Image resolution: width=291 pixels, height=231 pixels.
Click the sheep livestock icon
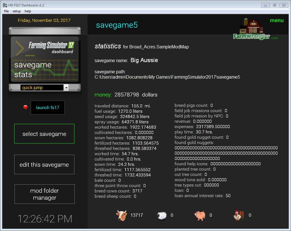[x=162, y=216]
